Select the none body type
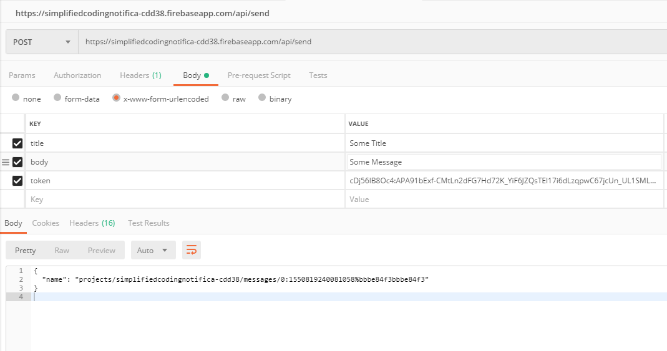Viewport: 667px width, 351px height. (16, 97)
